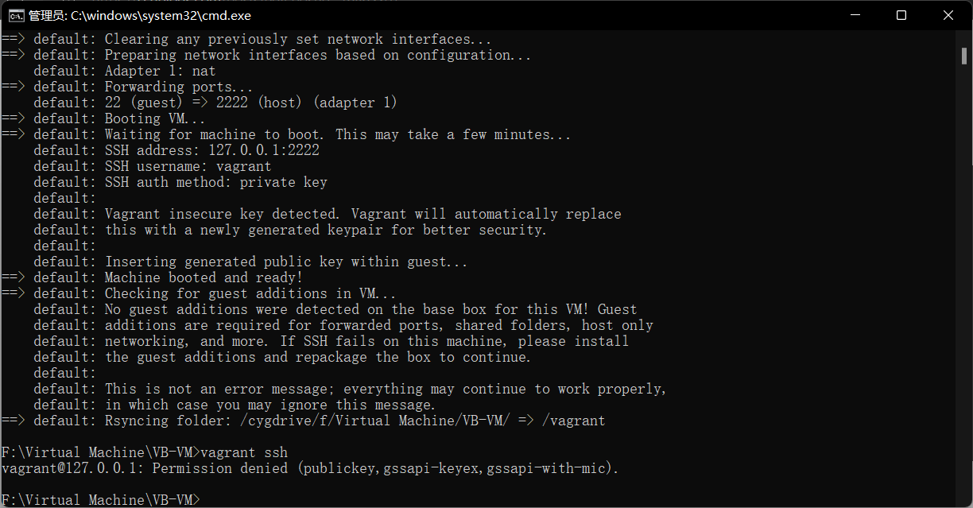Click the vertical scrollbar thumb
The width and height of the screenshot is (973, 508).
964,52
